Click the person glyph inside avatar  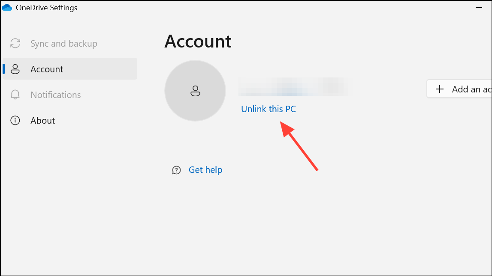(195, 91)
